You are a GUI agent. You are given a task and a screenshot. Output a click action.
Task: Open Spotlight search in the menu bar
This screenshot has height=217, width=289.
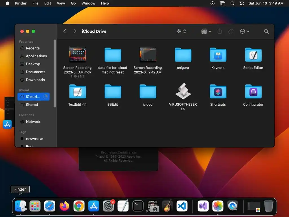pos(232,3)
